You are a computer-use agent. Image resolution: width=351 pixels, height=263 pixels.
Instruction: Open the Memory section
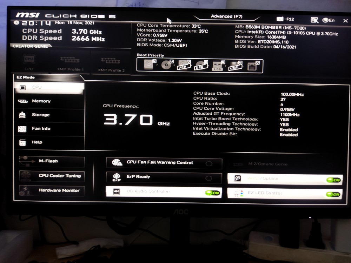click(49, 101)
